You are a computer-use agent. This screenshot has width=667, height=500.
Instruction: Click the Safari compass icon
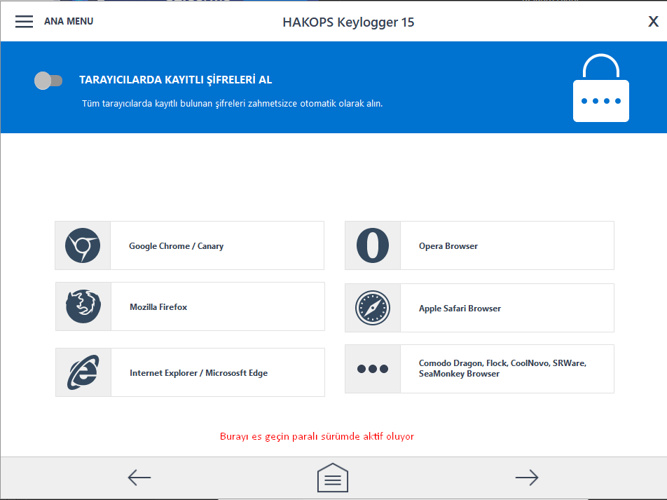pos(373,308)
